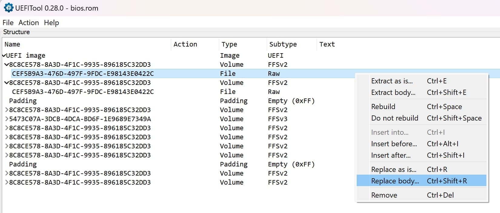This screenshot has width=500, height=213.
Task: Choose Remove from the context menu
Action: point(421,195)
